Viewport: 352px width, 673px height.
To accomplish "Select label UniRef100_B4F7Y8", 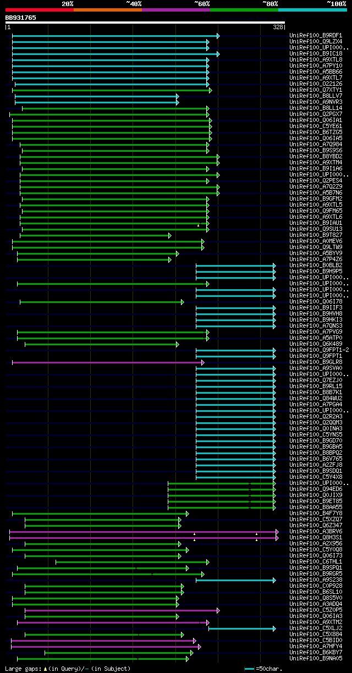I will tap(316, 514).
